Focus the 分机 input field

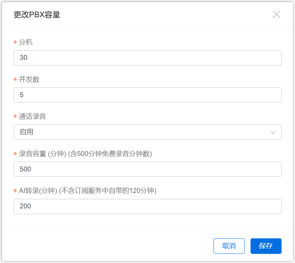(x=147, y=58)
